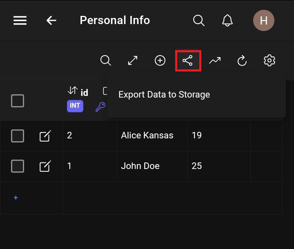
Task: Toggle the select-all header checkbox
Action: (18, 100)
